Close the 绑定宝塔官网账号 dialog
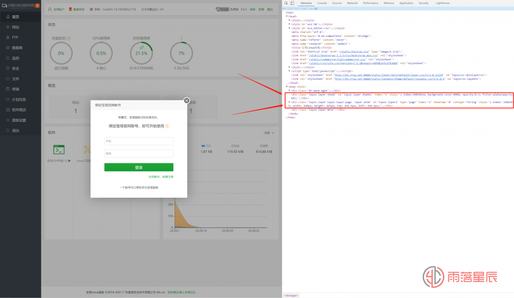Image resolution: width=514 pixels, height=298 pixels. tap(186, 101)
